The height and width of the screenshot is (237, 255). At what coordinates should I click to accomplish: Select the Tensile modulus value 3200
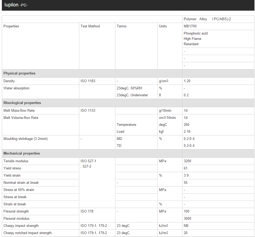point(187,161)
